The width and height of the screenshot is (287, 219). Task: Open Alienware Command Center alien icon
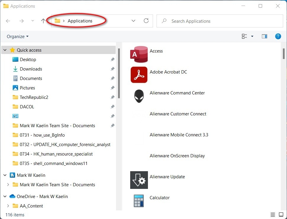tap(139, 96)
